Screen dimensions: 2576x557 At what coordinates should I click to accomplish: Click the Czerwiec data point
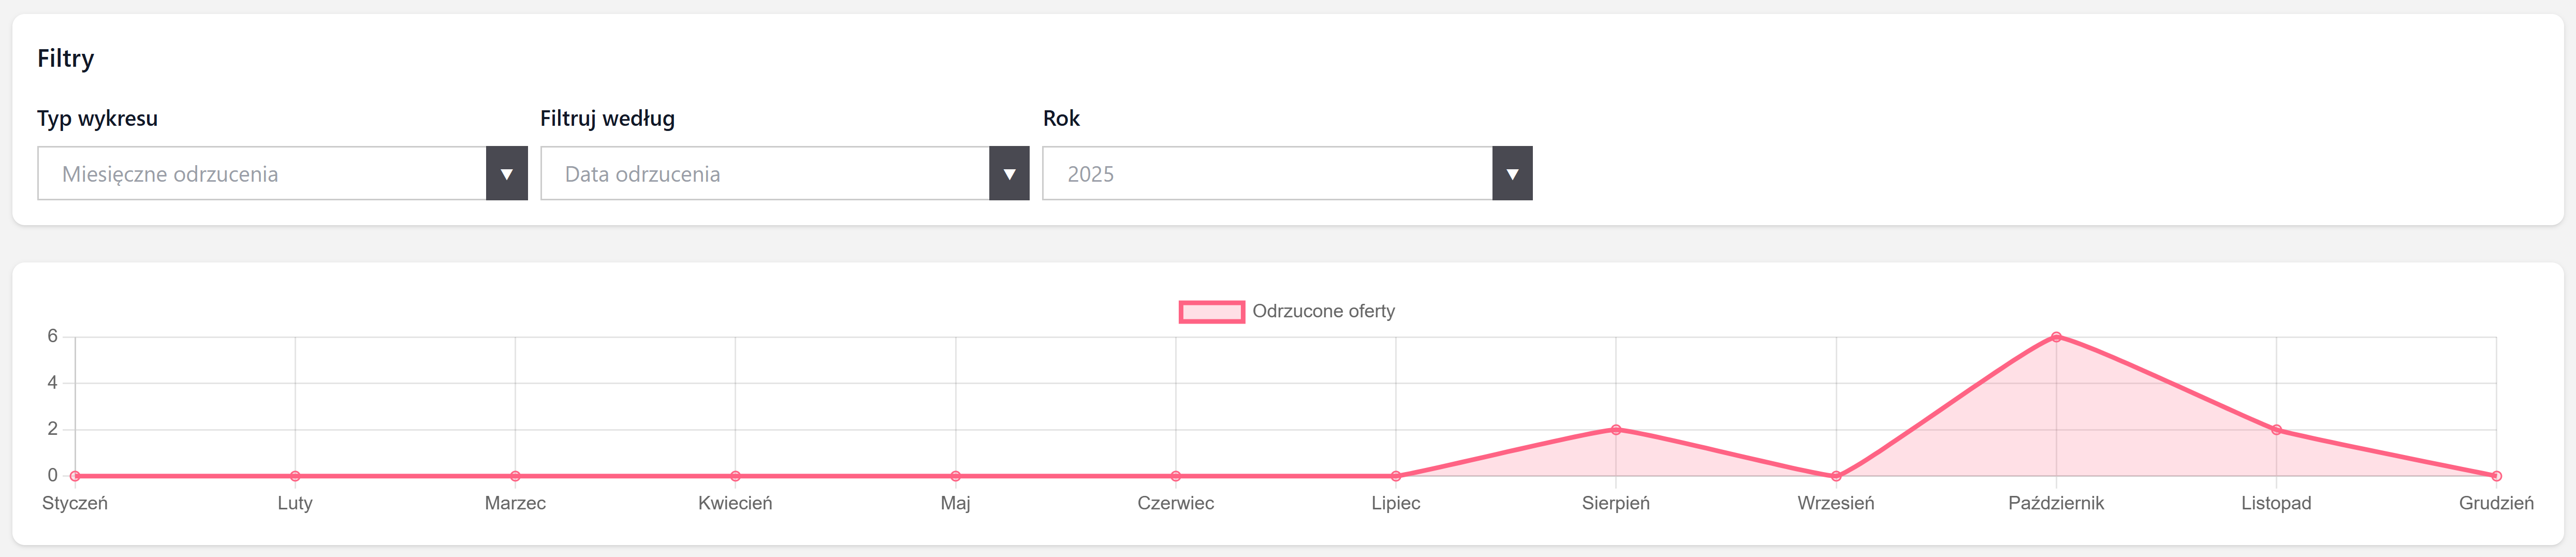[1176, 476]
